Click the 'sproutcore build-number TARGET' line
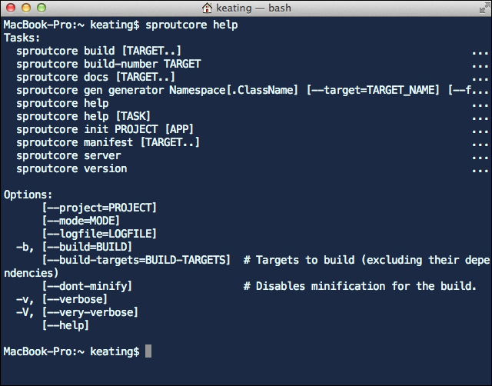492x386 pixels. (x=108, y=64)
